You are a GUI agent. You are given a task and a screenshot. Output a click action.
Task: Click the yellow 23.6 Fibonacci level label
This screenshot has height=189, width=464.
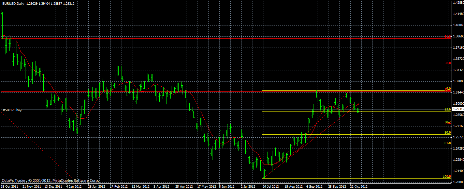(448, 109)
